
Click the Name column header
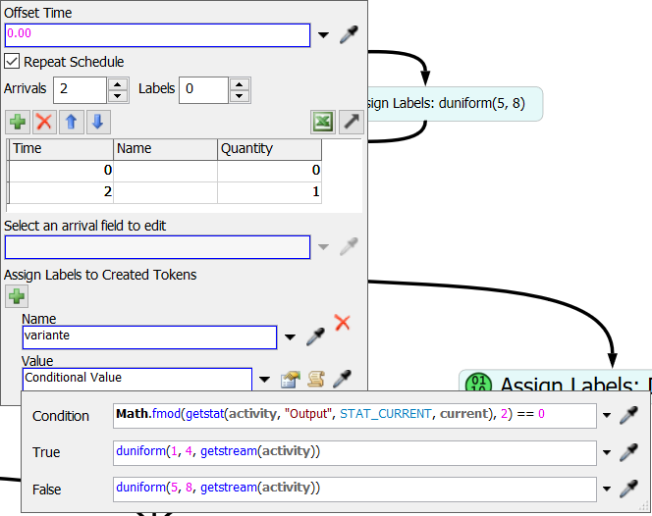click(x=166, y=149)
